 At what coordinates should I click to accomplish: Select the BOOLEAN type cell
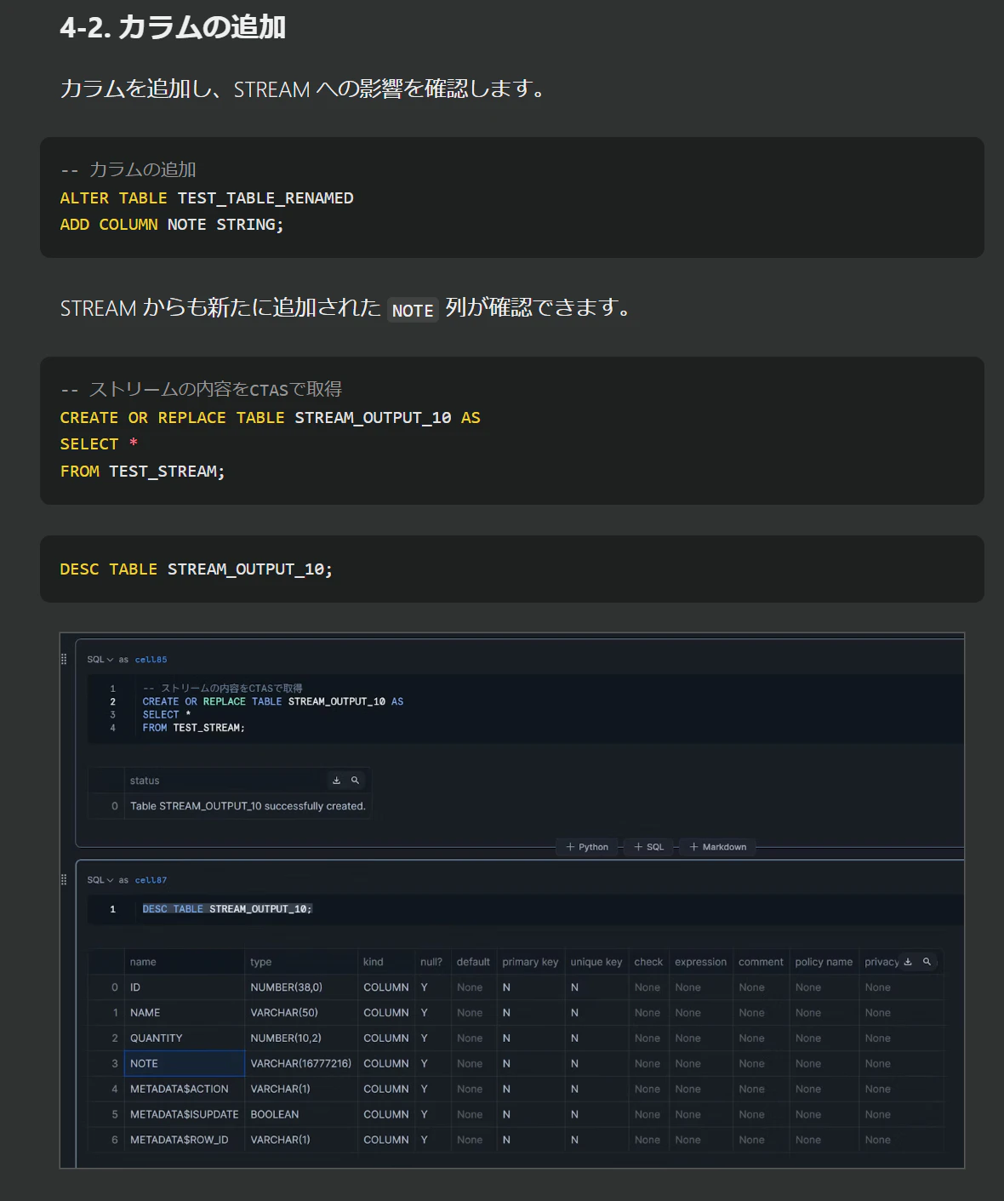tap(301, 1114)
